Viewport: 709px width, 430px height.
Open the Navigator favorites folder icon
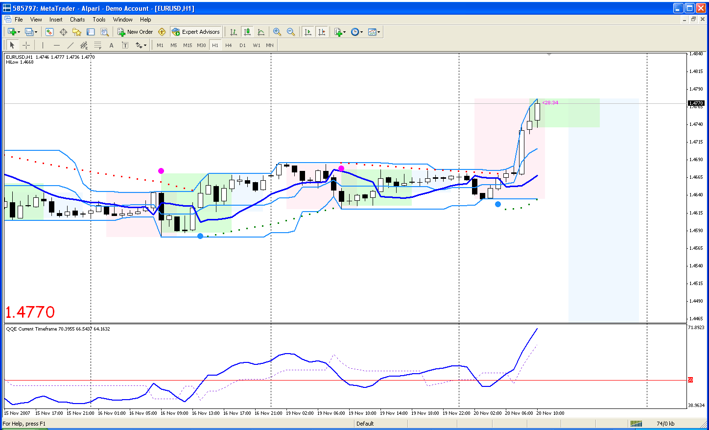tap(77, 32)
